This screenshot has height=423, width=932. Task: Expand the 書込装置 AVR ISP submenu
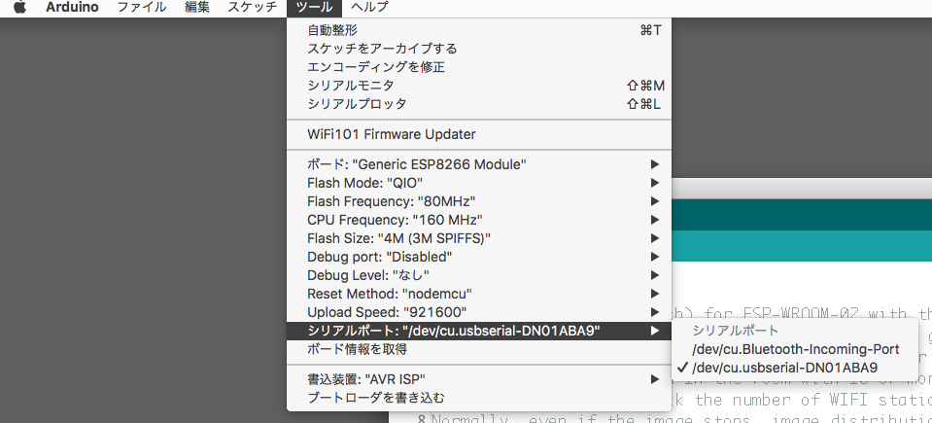pos(479,379)
